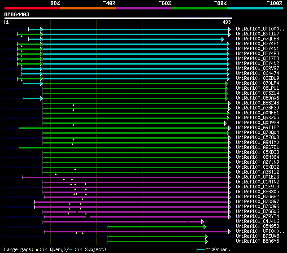Click the green alignment bar of UniRef100_Q5N953

click(157, 227)
